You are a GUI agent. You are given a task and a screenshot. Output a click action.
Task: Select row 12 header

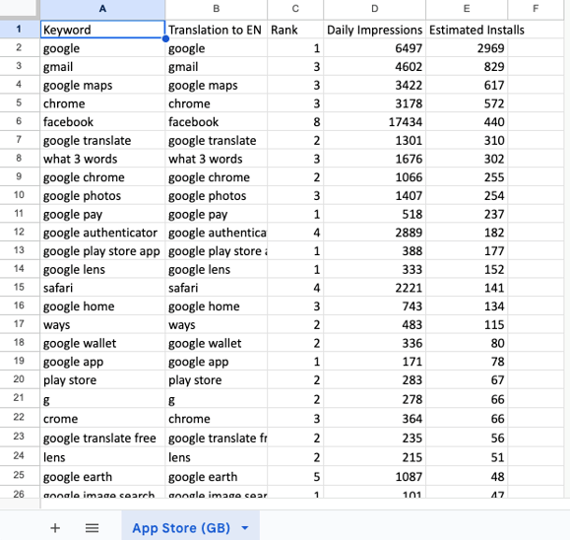click(19, 232)
